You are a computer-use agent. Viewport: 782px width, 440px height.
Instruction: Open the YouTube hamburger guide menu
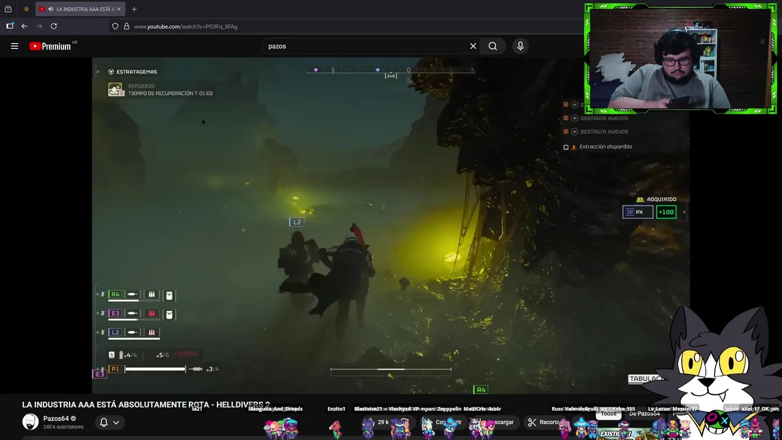(x=15, y=46)
